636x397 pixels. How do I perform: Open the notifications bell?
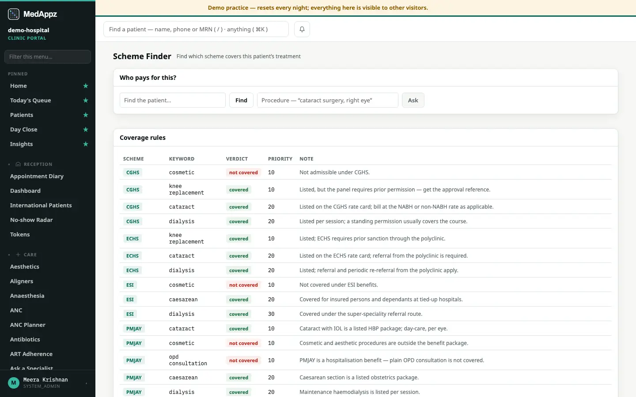tap(302, 29)
